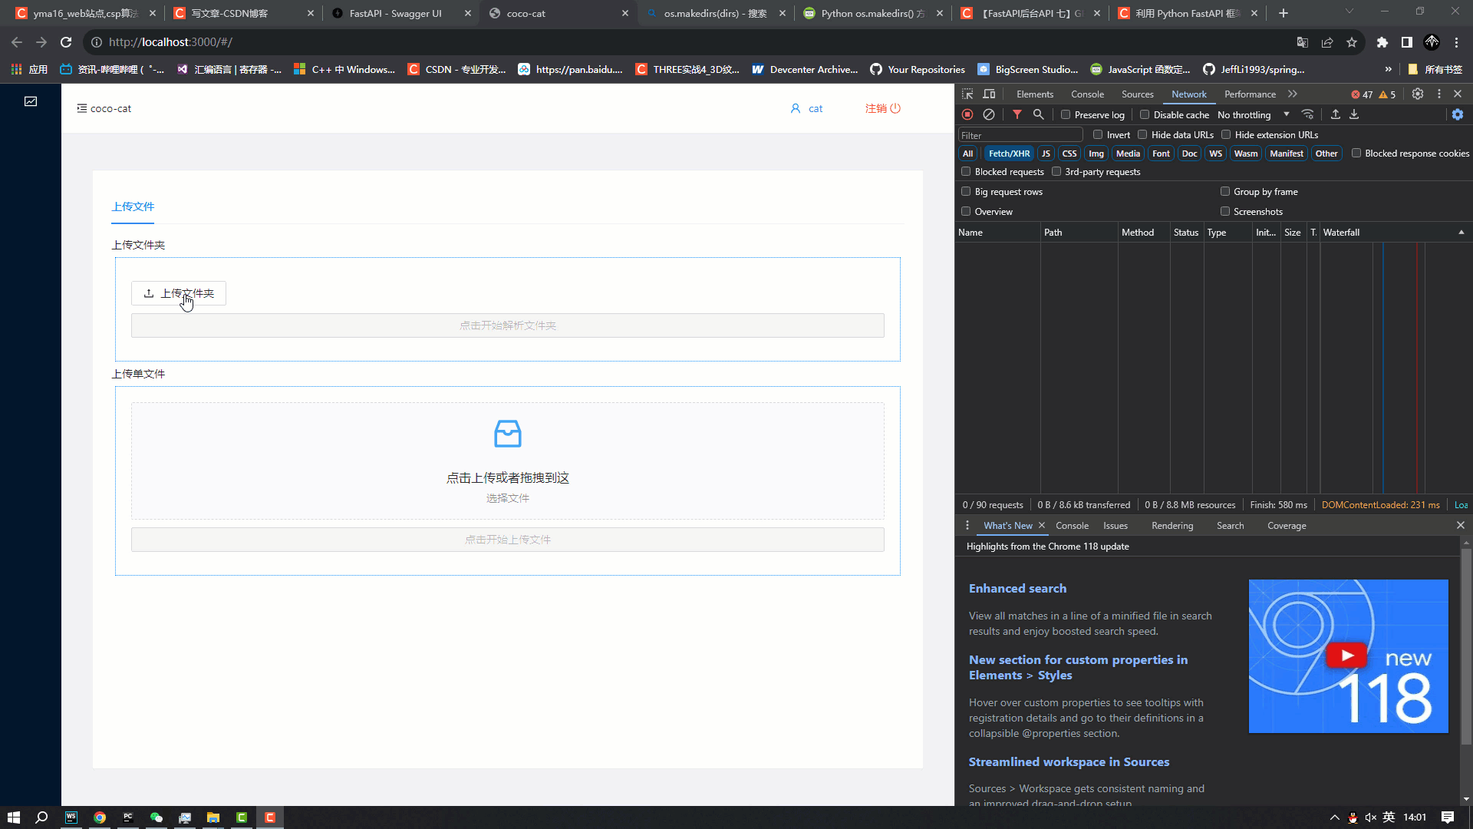
Task: Stop recording network log
Action: pyautogui.click(x=967, y=114)
